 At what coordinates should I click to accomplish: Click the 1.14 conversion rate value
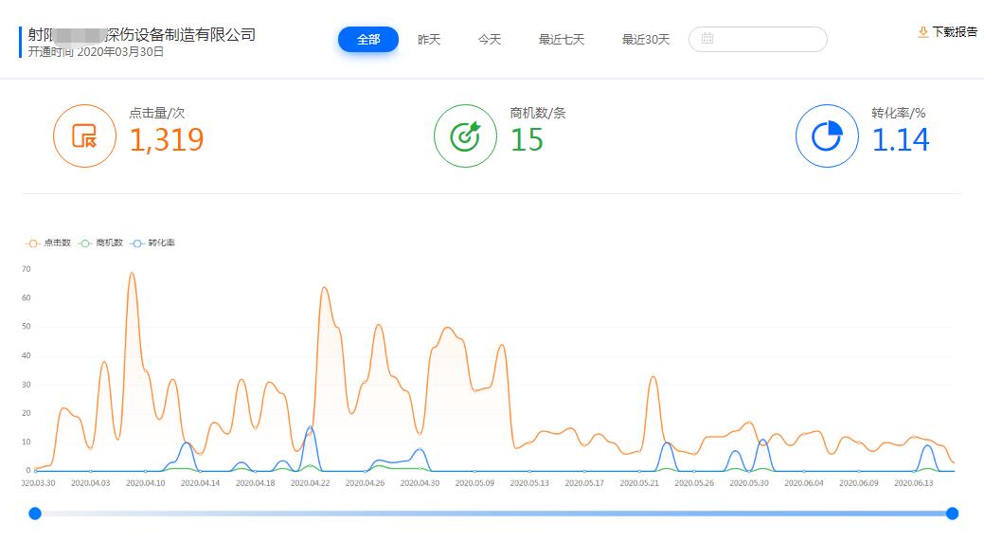coord(900,140)
